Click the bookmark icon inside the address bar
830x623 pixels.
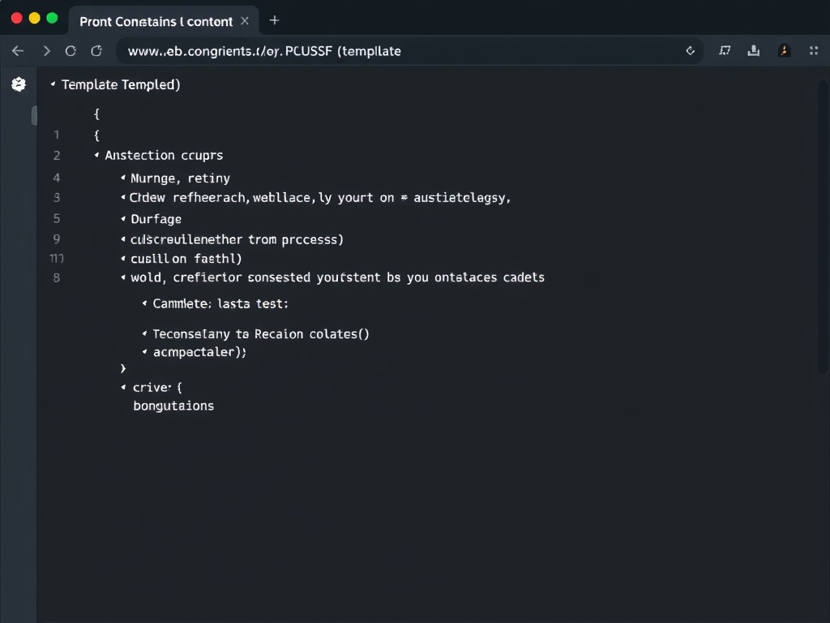(691, 50)
